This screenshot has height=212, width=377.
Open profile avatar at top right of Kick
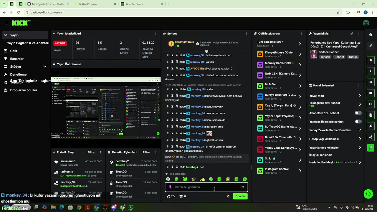pos(366,23)
